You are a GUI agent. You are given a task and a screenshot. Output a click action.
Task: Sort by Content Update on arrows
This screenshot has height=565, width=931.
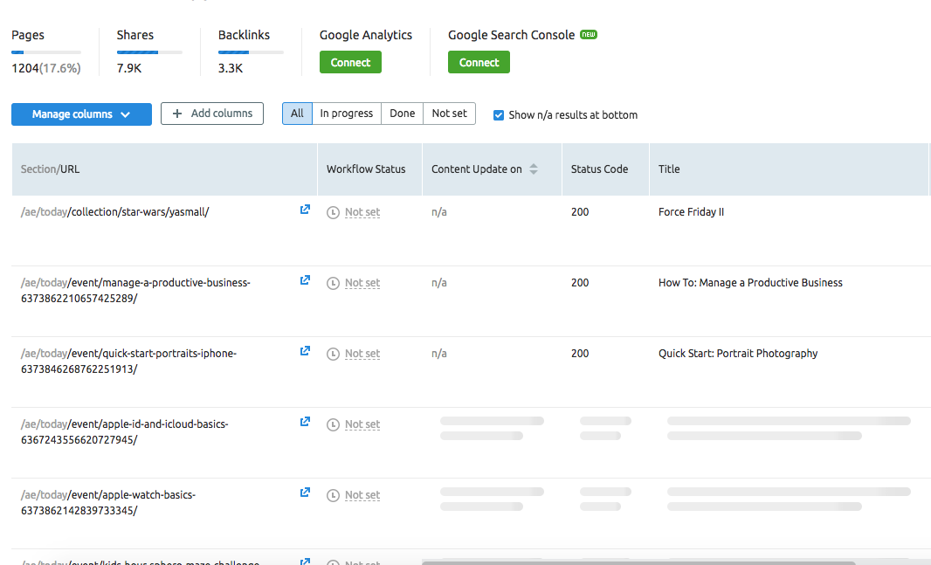pos(534,169)
